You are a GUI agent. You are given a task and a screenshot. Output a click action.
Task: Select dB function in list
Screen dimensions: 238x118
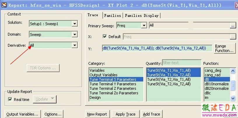(x=217, y=79)
